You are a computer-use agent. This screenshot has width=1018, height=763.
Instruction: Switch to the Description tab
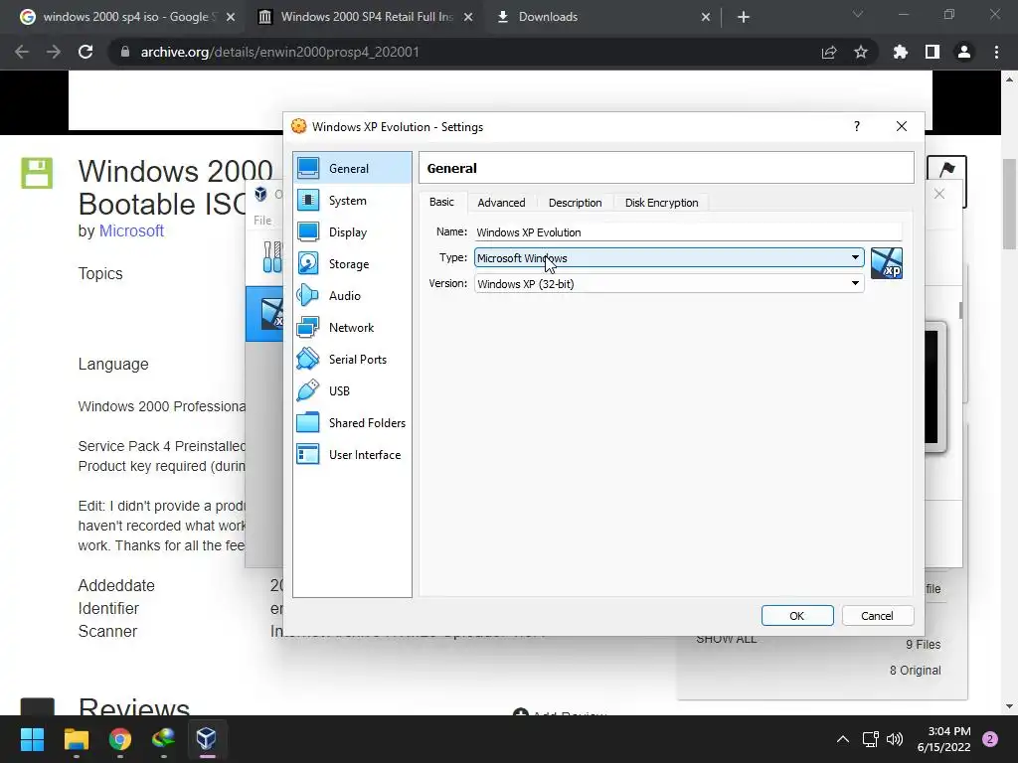576,203
